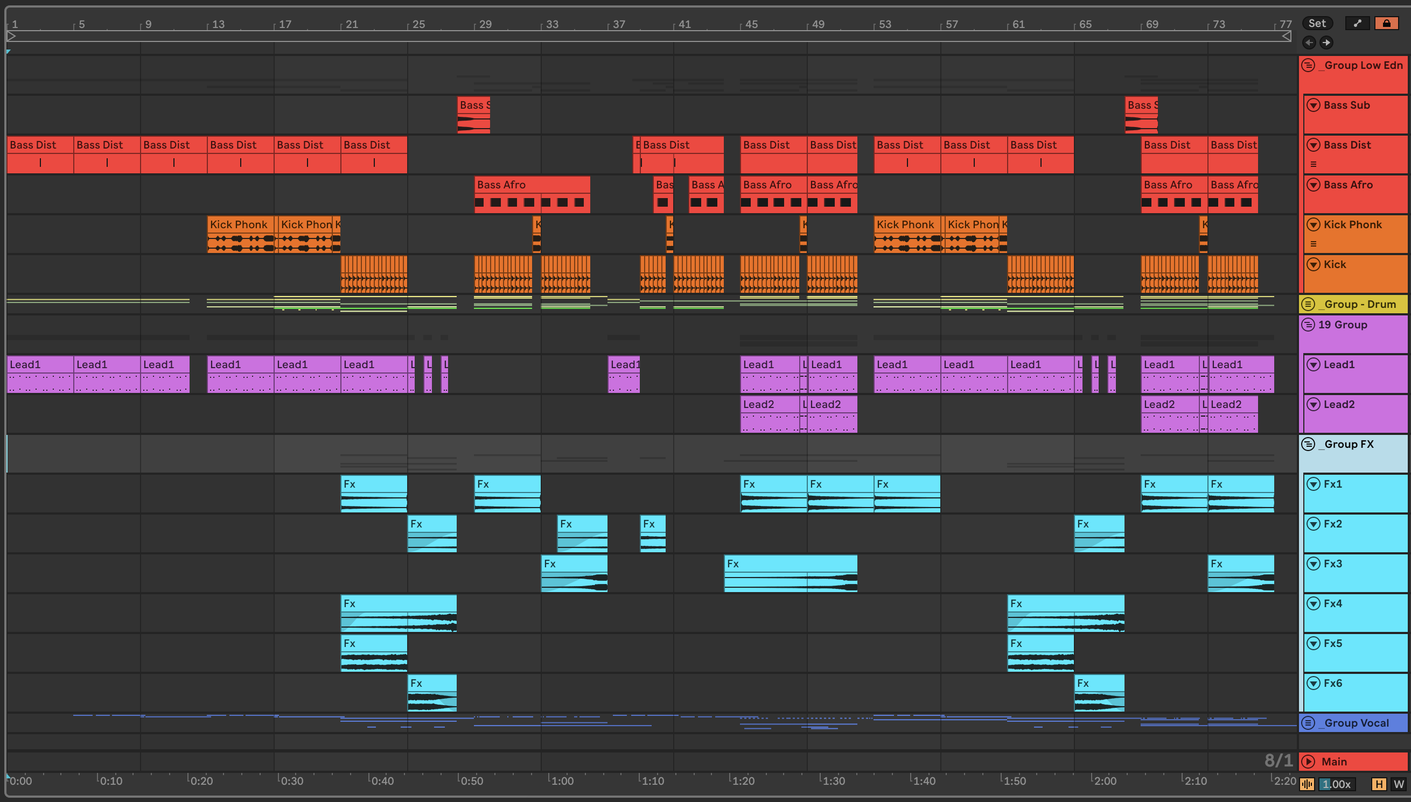1411x802 pixels.
Task: Toggle optimize arrangement width W button
Action: [1398, 784]
